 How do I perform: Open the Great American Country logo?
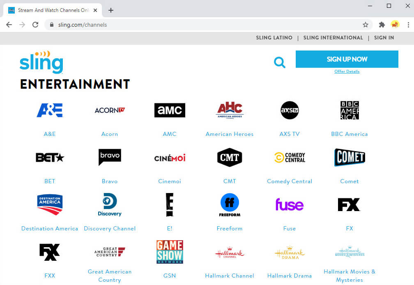(x=110, y=252)
